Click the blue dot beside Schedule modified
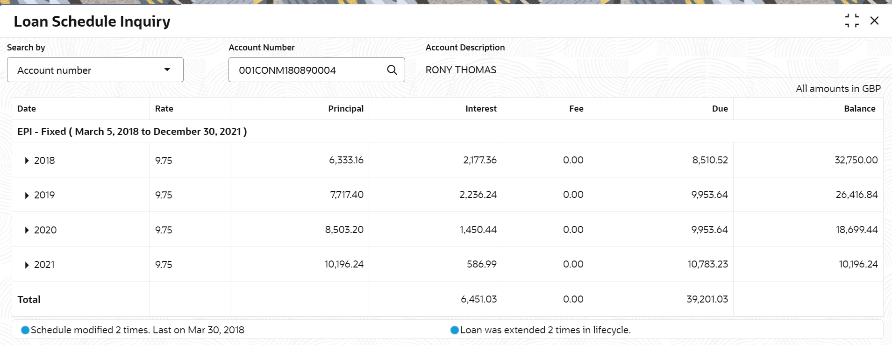892x345 pixels. coord(25,330)
